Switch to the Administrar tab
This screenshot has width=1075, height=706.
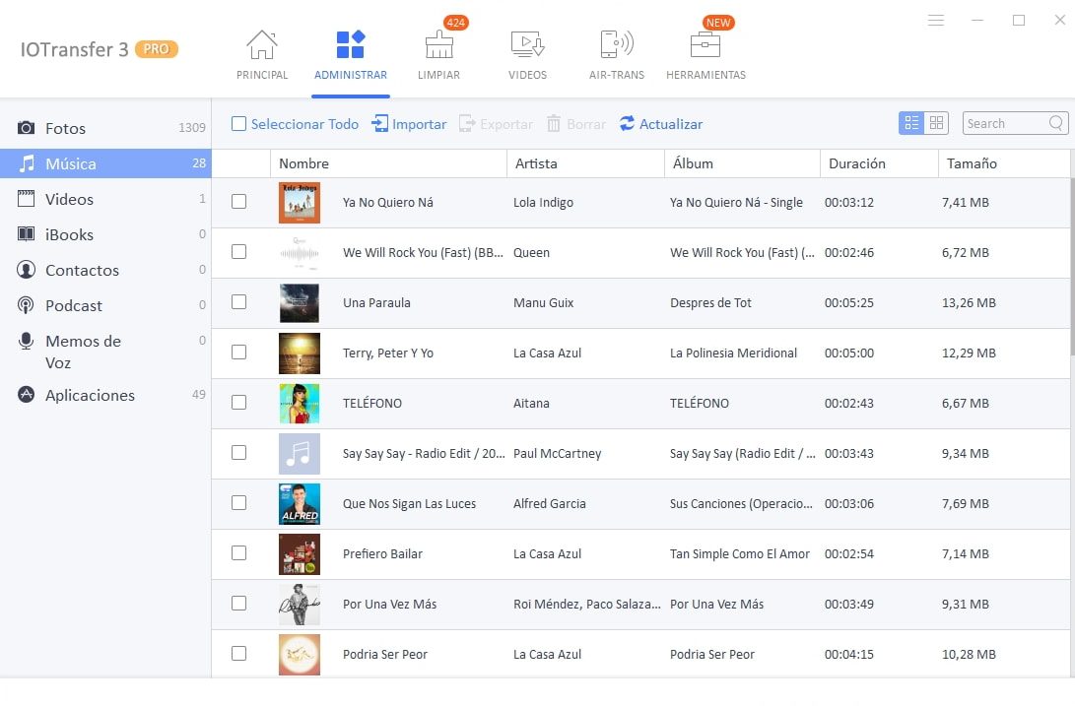pos(351,55)
